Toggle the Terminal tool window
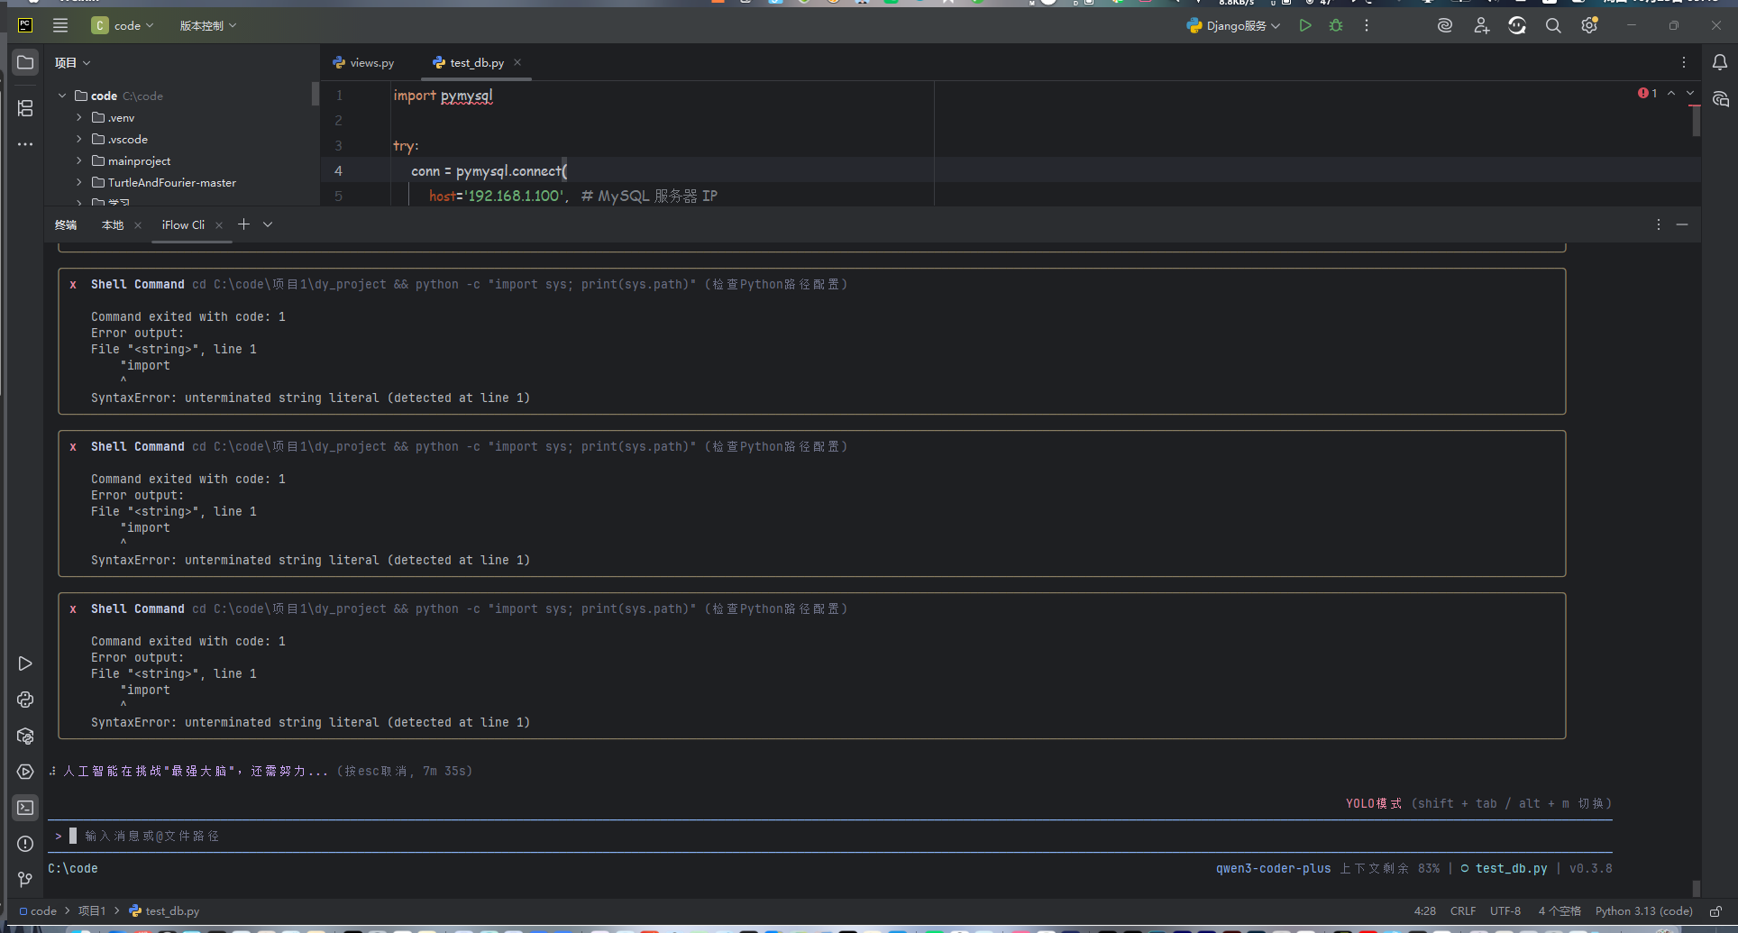The width and height of the screenshot is (1738, 933). [25, 808]
